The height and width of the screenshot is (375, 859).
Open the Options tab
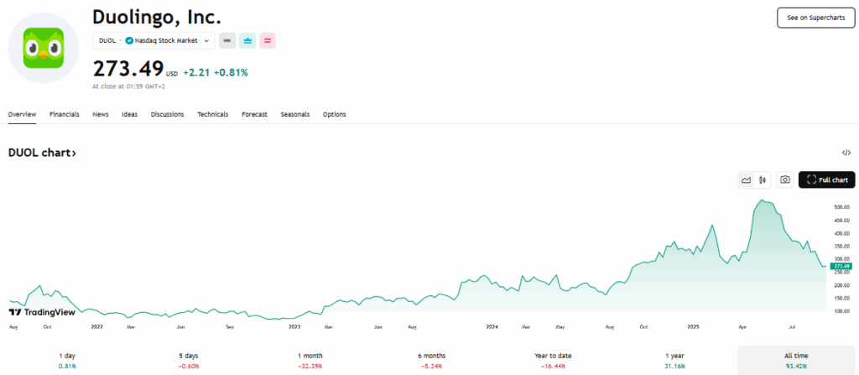pyautogui.click(x=334, y=114)
